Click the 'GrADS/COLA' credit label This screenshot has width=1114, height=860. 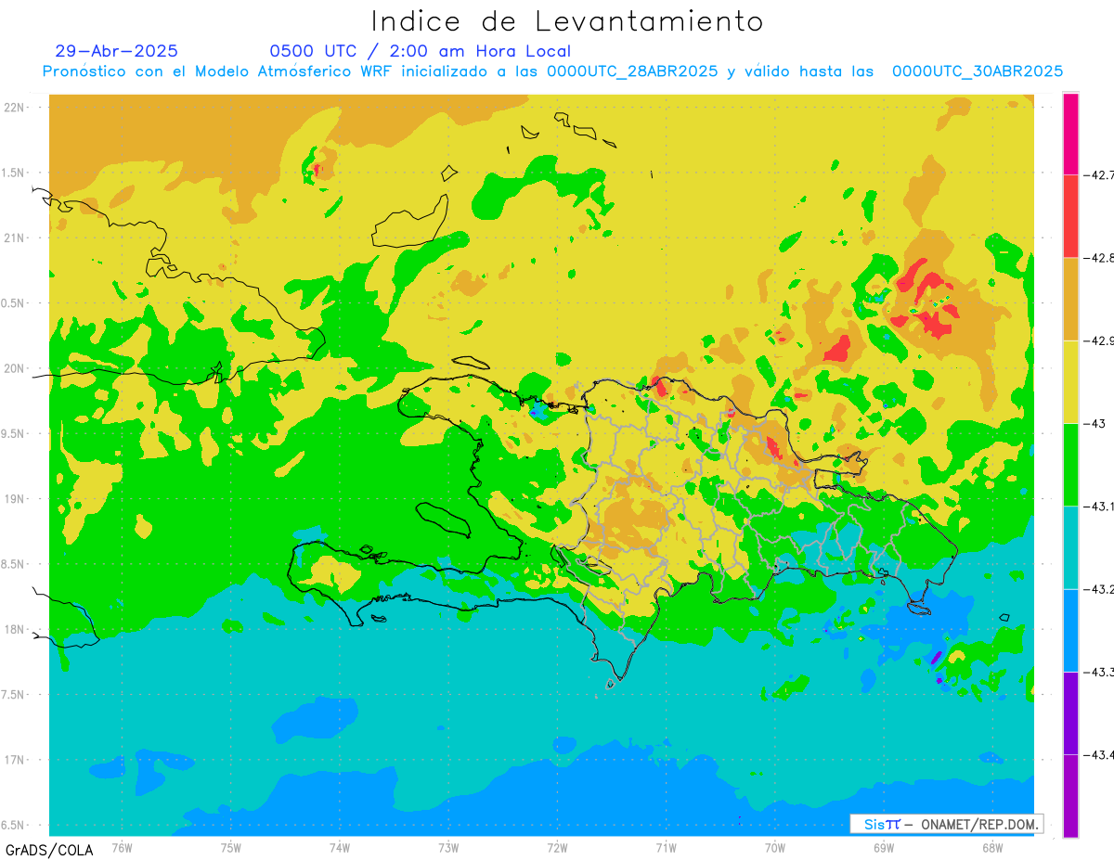(x=49, y=850)
